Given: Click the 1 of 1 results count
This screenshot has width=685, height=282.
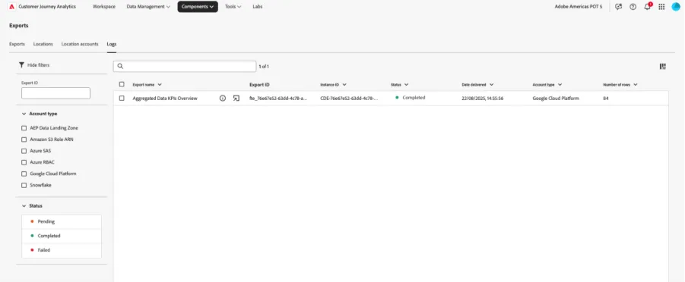Looking at the screenshot, I should tap(264, 67).
